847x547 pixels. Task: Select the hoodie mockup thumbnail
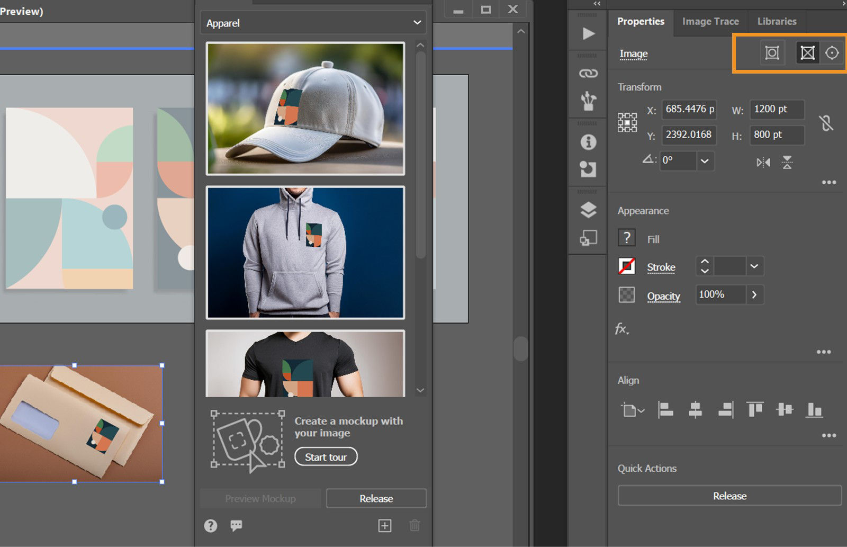[x=305, y=253]
